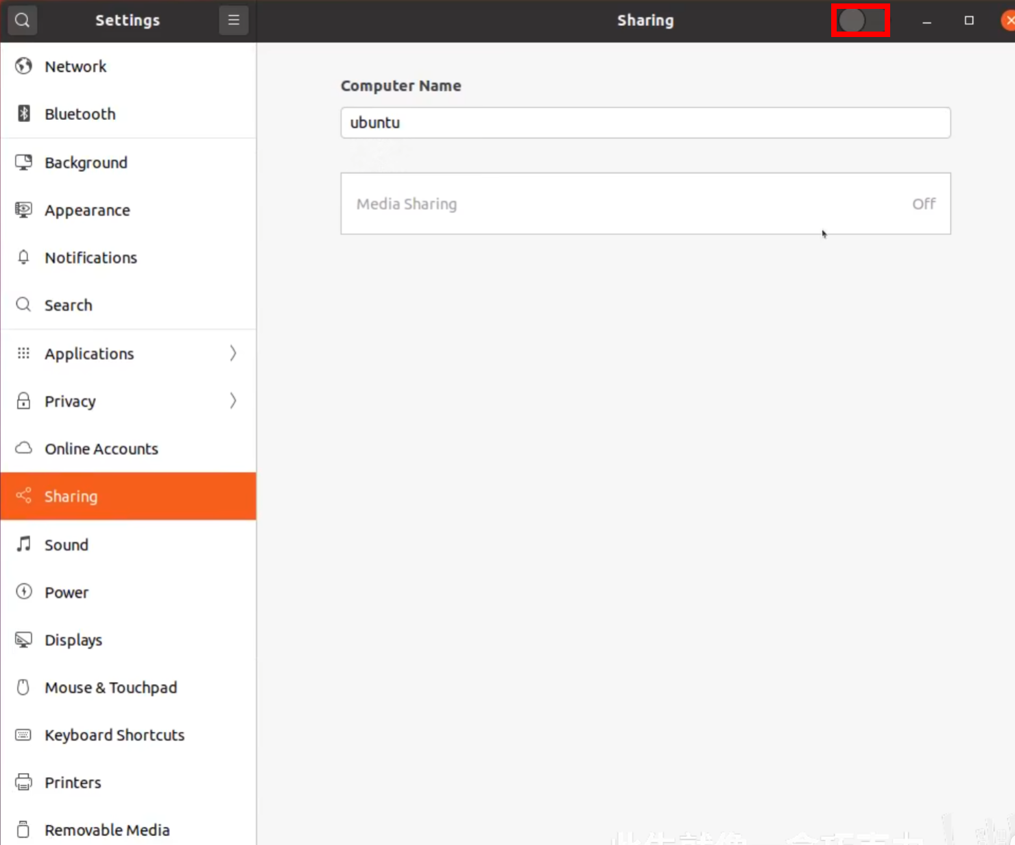This screenshot has width=1015, height=845.
Task: Click the Mouse & Touchpad icon
Action: click(24, 687)
